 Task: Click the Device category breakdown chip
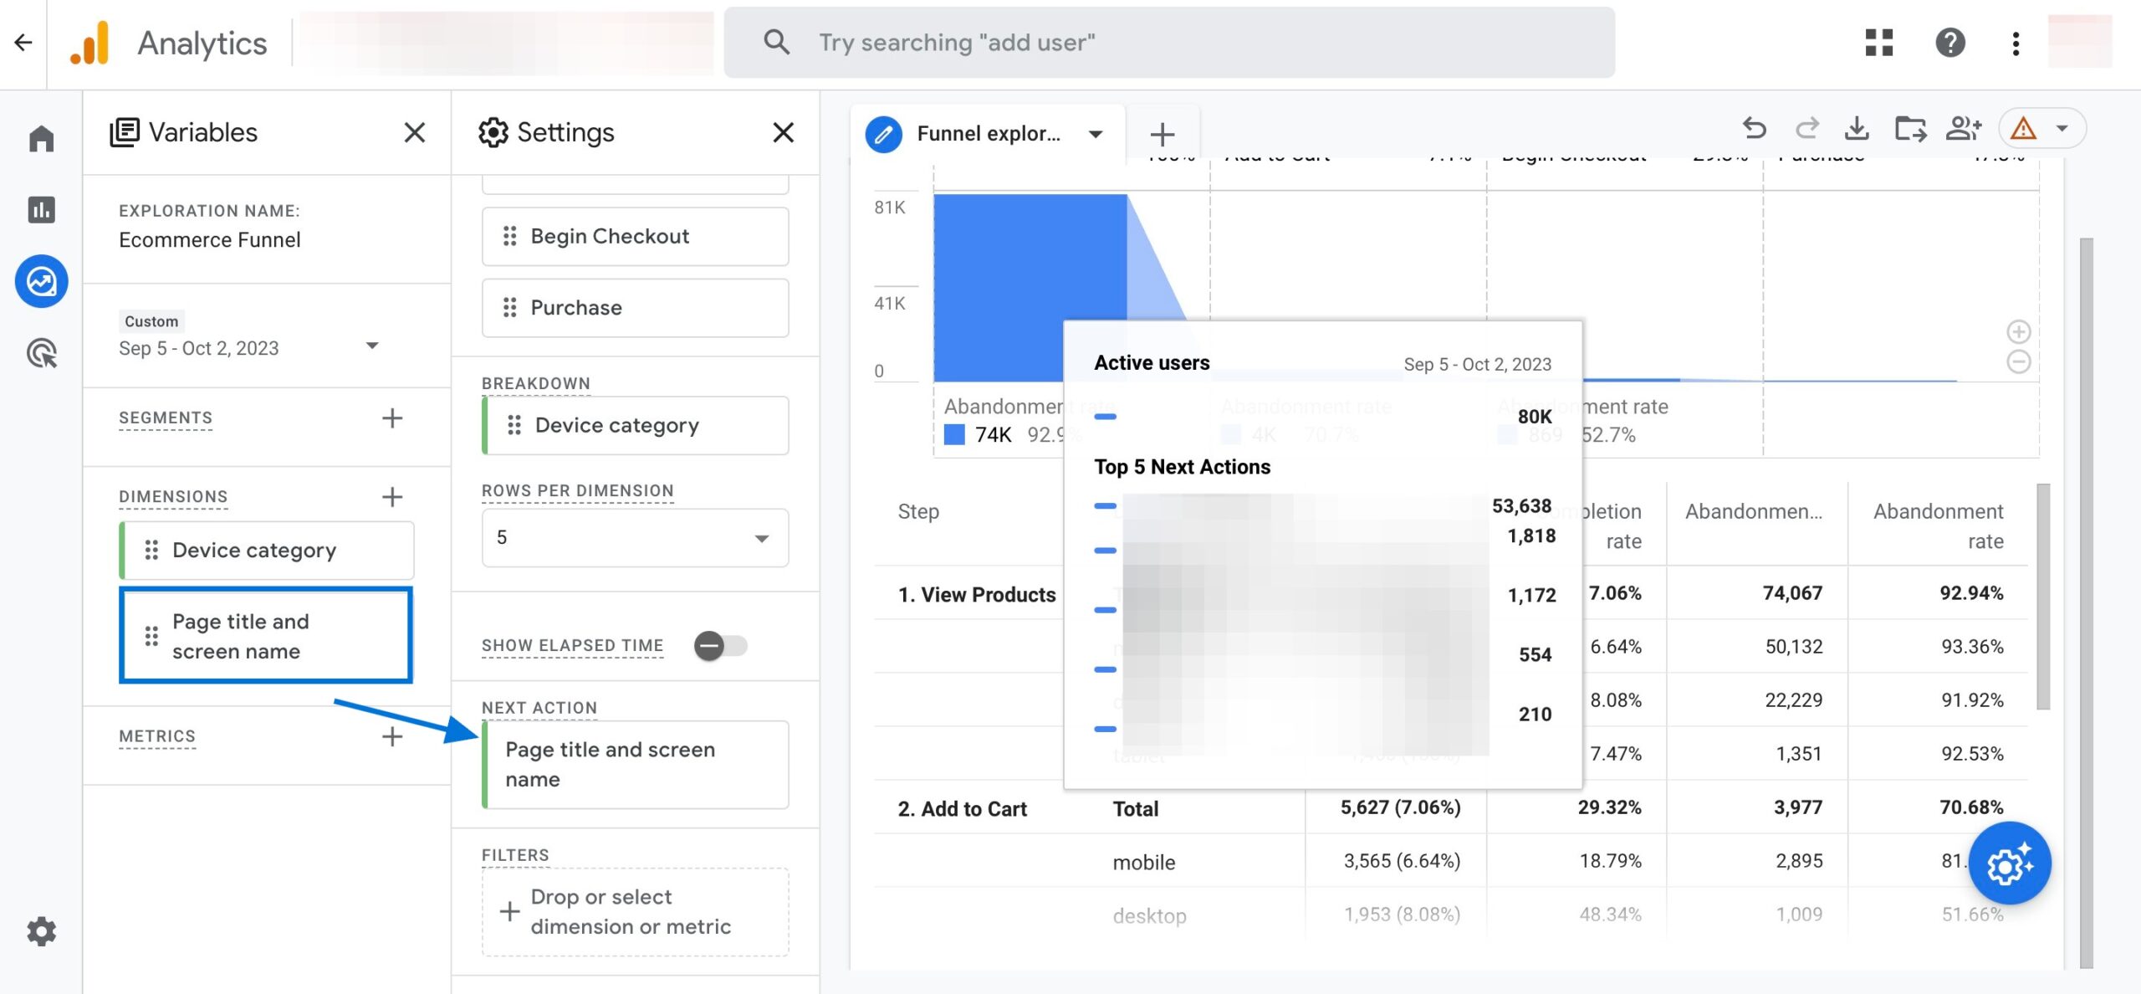click(x=636, y=425)
